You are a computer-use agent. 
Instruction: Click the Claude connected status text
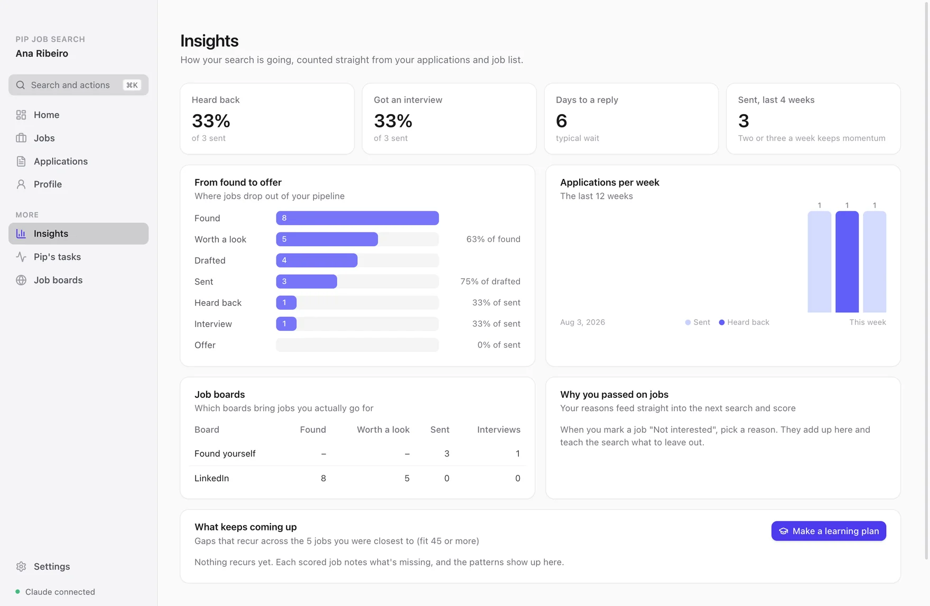(60, 592)
